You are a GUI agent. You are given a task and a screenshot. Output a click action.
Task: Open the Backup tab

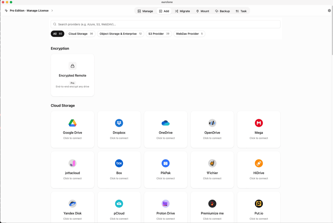[222, 11]
